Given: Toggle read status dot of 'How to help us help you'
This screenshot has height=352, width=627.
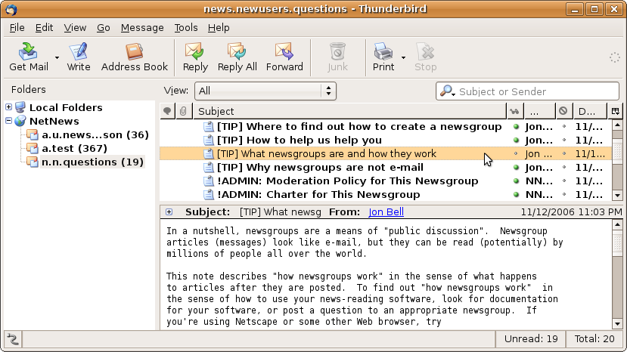Looking at the screenshot, I should point(516,140).
